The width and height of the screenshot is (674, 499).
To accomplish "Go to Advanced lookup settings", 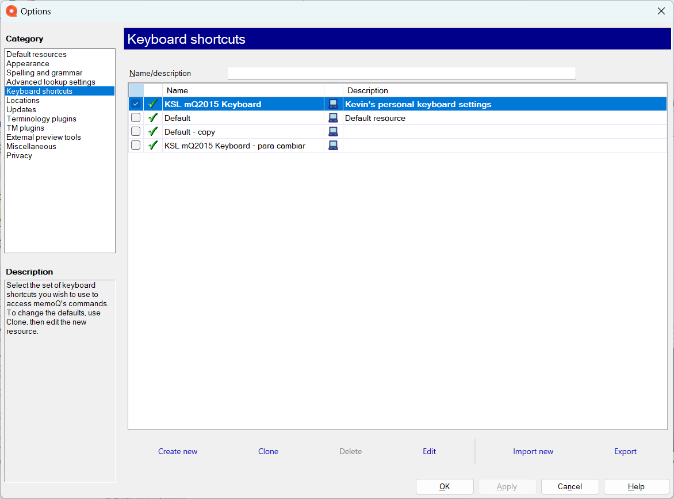I will tap(51, 82).
